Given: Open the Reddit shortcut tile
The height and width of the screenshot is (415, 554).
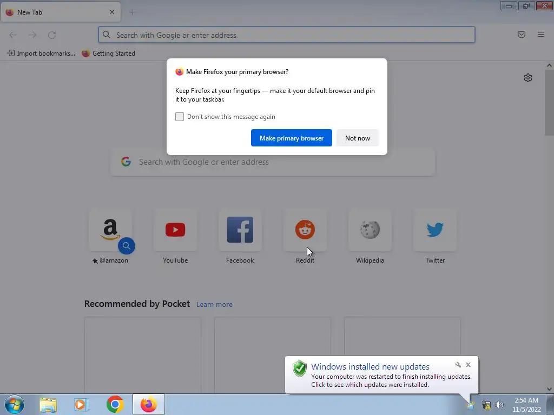Looking at the screenshot, I should 305,230.
